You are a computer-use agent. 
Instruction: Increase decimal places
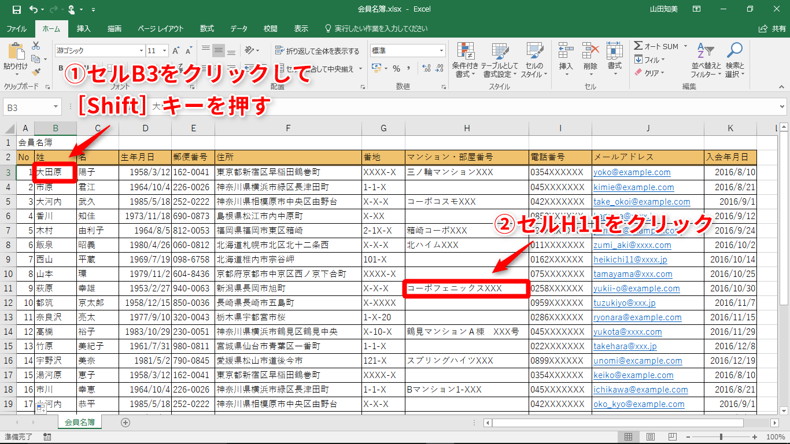coord(426,68)
